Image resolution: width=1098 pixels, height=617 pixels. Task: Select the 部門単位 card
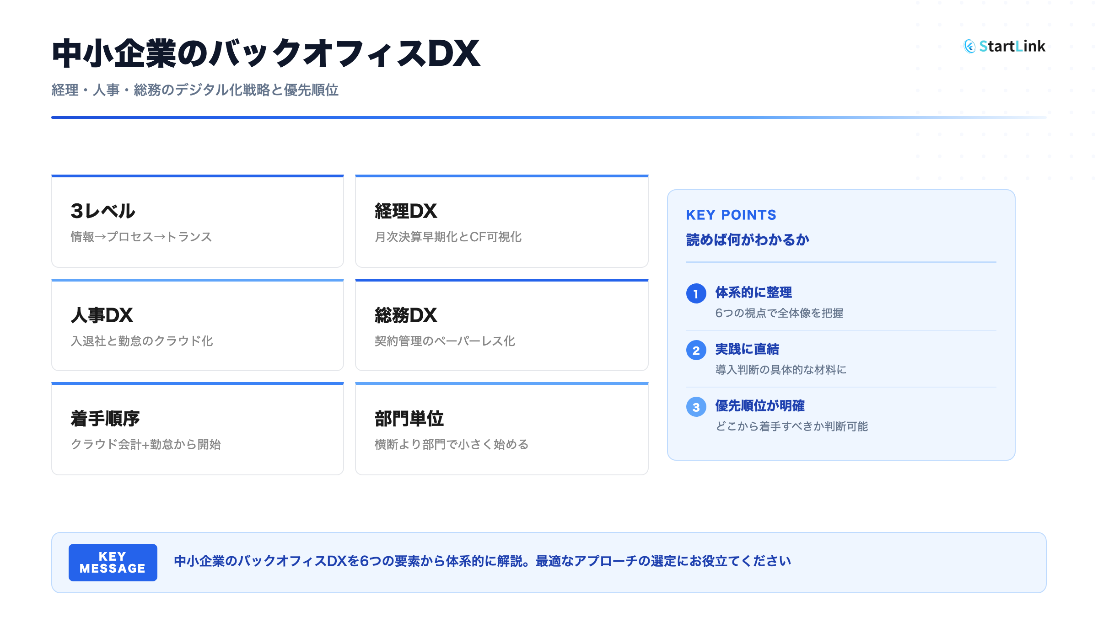pyautogui.click(x=501, y=429)
